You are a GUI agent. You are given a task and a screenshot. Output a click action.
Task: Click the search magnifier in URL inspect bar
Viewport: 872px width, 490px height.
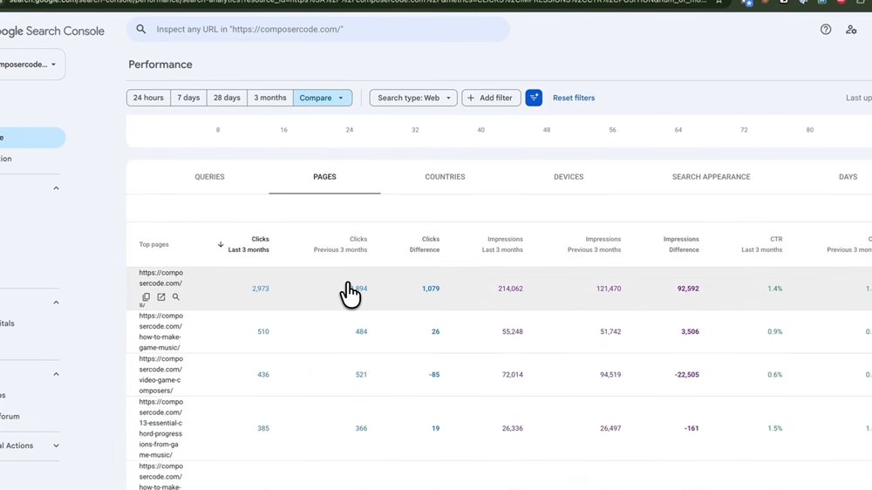click(x=141, y=29)
